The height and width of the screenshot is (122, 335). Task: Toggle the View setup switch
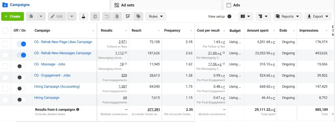(x=231, y=16)
